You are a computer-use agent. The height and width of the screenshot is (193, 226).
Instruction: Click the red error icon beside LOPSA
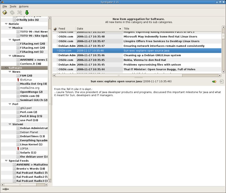pos(18,148)
